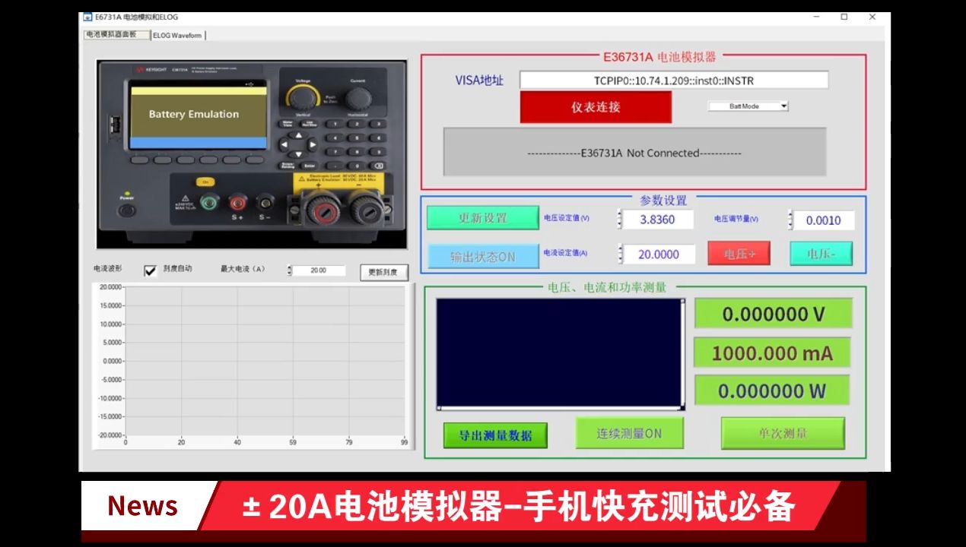Switch to the 电池模拟器面板 tab

115,34
